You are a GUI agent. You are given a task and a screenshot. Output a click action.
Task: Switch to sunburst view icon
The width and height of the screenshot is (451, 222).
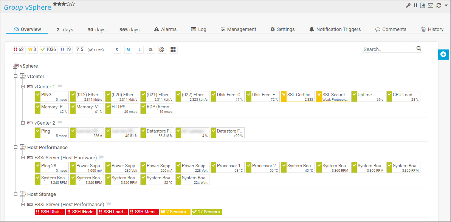tap(162, 50)
